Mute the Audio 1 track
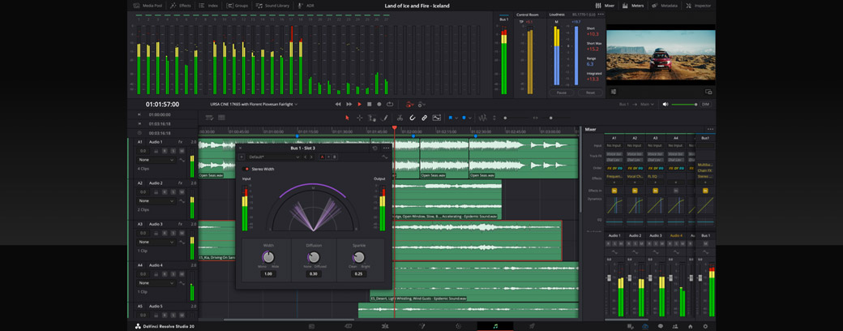Viewport: 843px width, 331px height. 182,151
